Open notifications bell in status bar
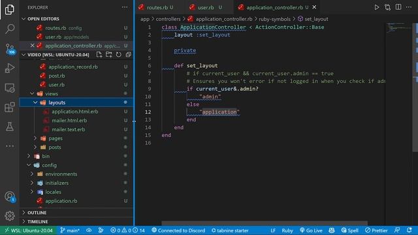The image size is (418, 235). point(410,230)
